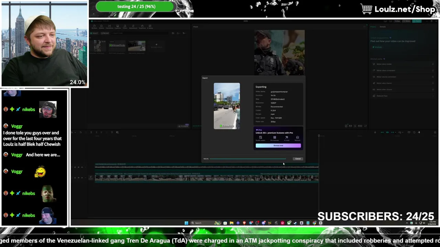Open the Windows Start menu
The image size is (440, 247).
tap(186, 223)
